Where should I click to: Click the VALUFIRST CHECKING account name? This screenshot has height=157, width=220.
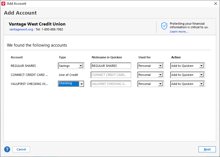click(x=29, y=84)
